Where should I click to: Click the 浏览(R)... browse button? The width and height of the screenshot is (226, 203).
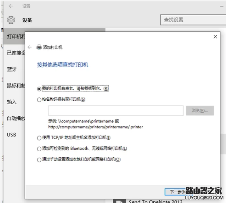(x=200, y=111)
